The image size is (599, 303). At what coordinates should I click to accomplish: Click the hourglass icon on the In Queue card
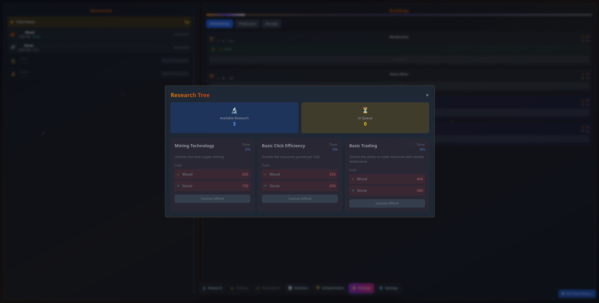[x=365, y=110]
